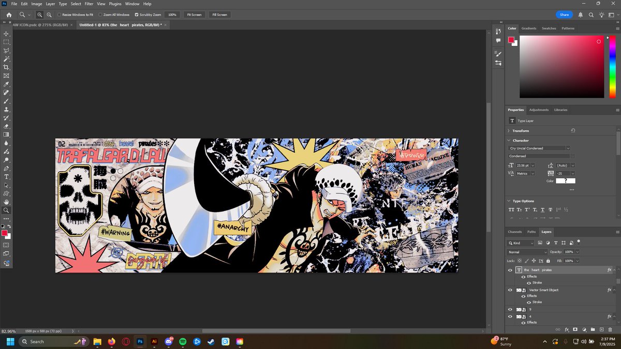Select the Spot Healing Brush tool

coord(6,93)
